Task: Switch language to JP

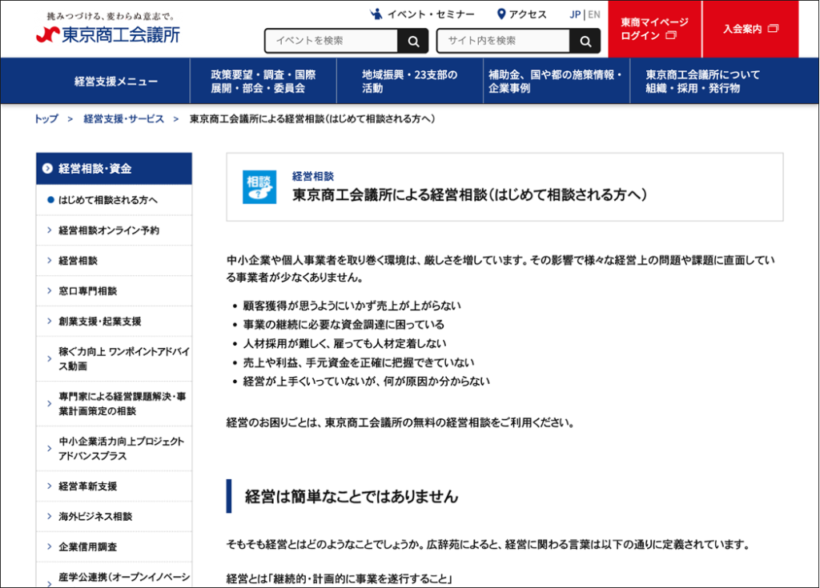Action: (575, 14)
